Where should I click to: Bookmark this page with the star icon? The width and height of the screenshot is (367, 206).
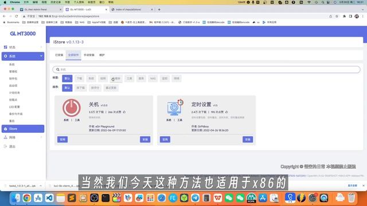(337, 17)
